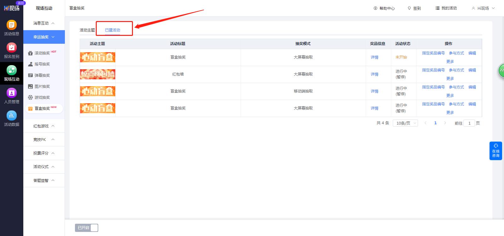Click the 图片抽奖 image icon

click(30, 86)
